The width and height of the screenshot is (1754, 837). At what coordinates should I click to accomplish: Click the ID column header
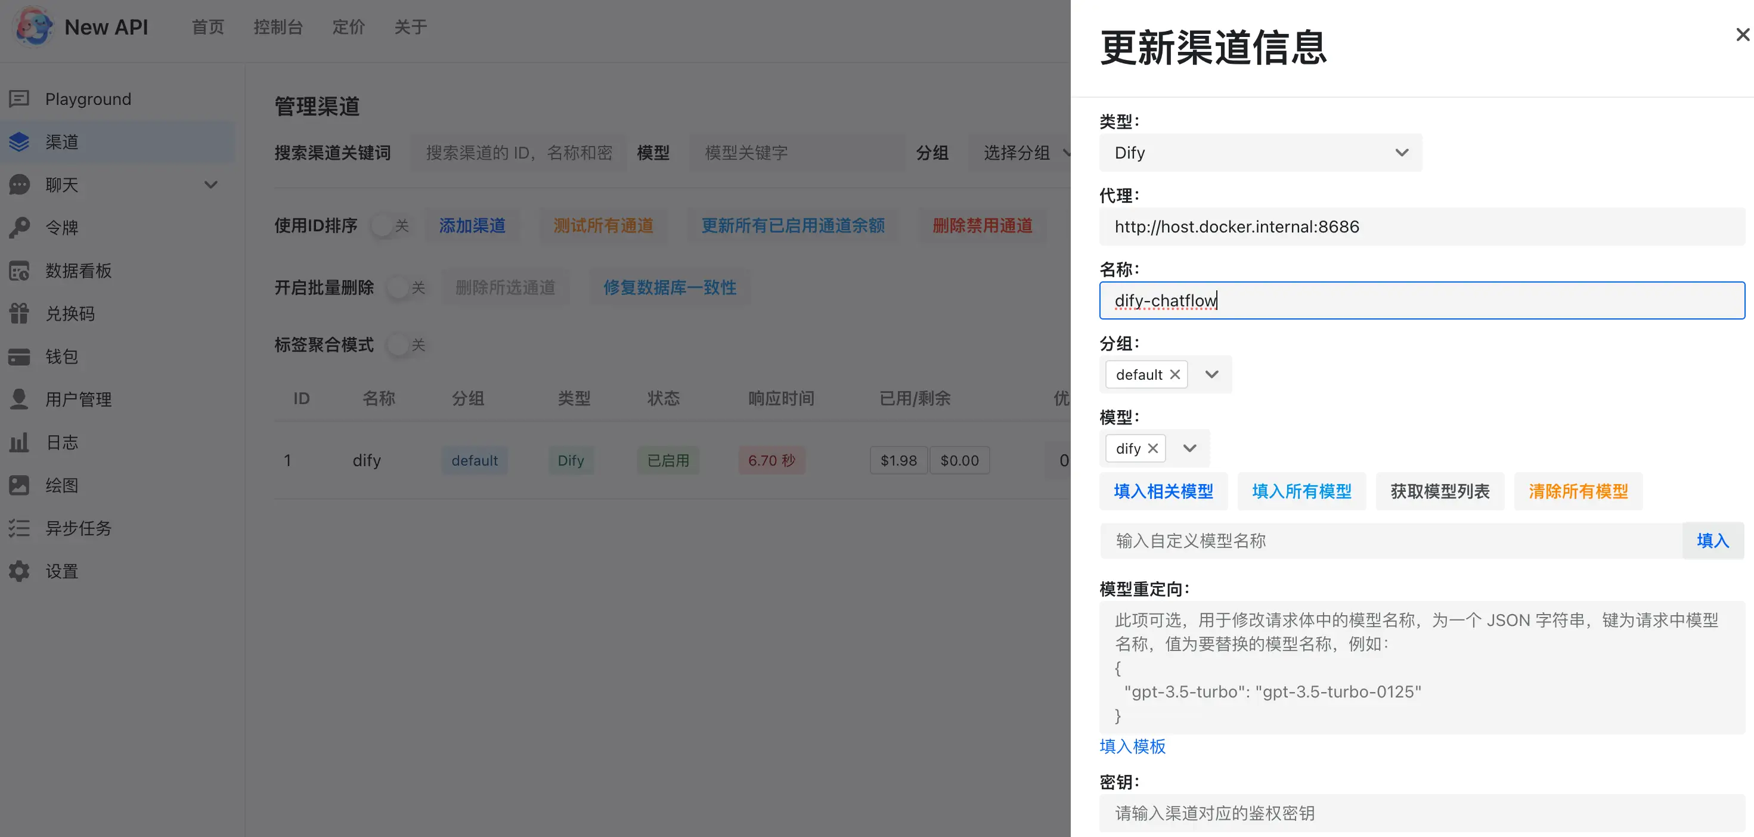click(302, 398)
